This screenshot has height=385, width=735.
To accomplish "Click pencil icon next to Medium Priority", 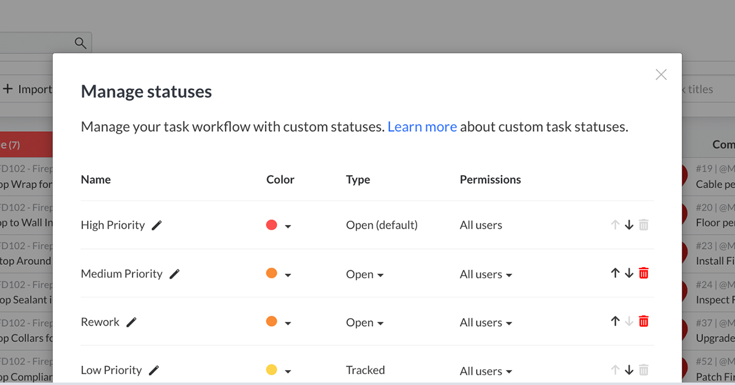I will pos(175,274).
